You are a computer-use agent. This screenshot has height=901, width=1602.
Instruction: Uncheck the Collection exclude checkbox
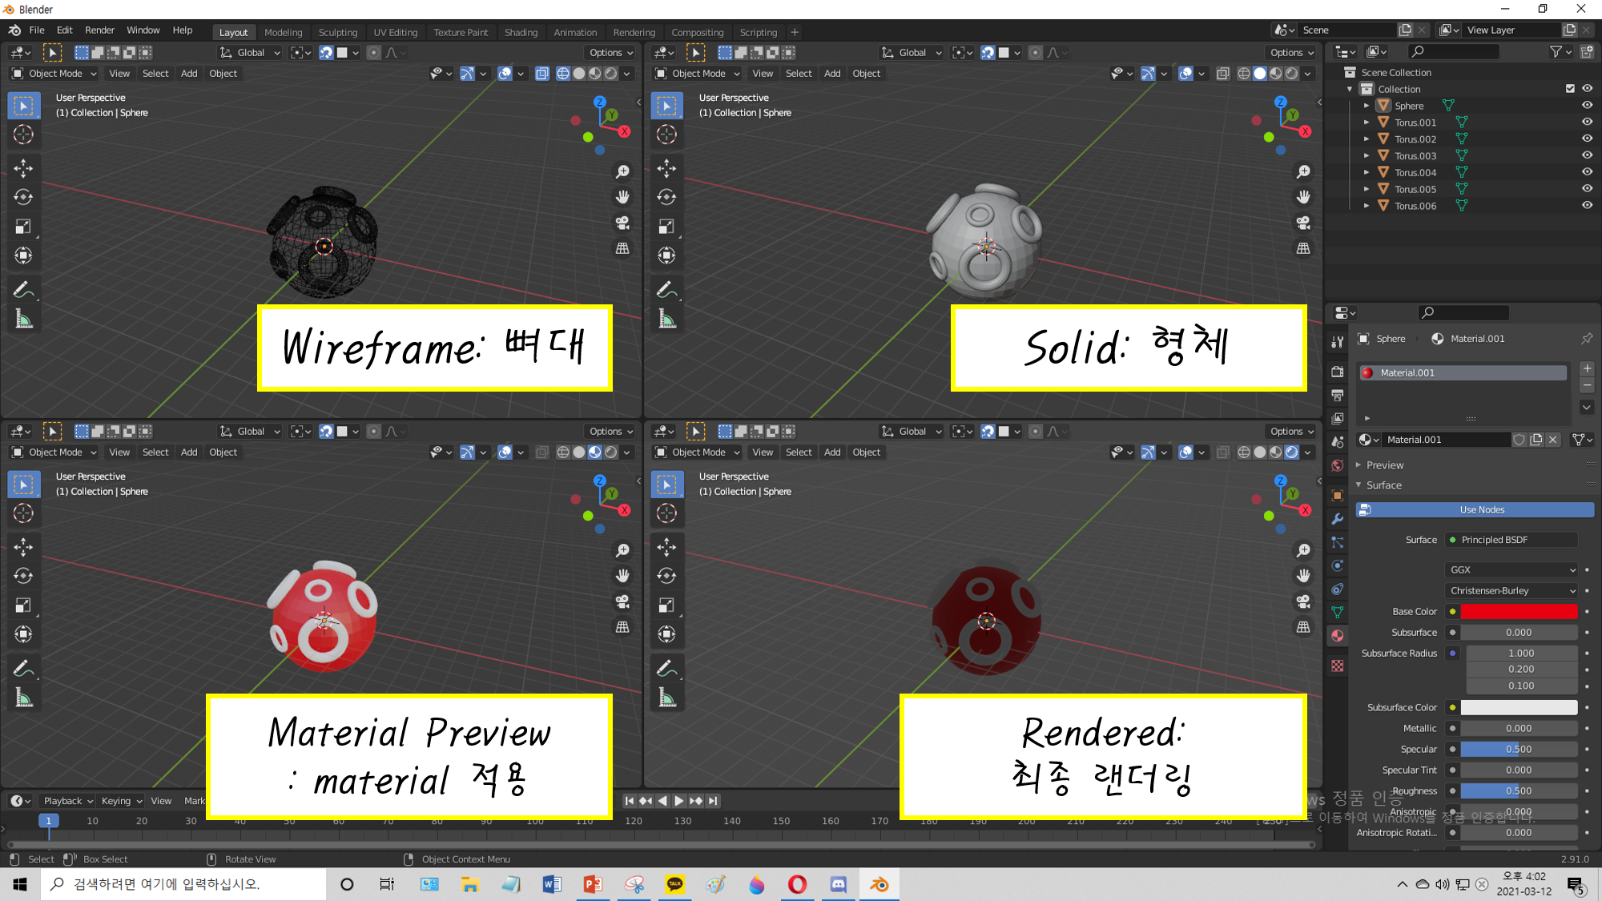coord(1570,89)
